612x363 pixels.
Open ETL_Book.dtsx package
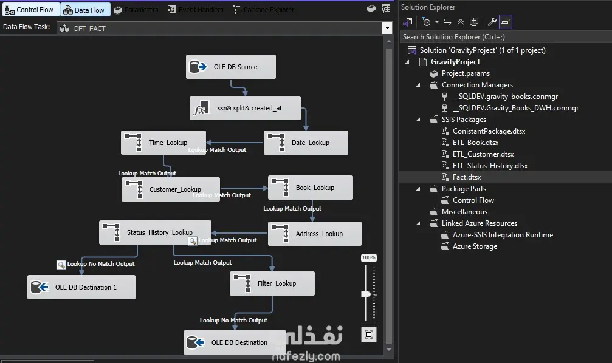pos(475,143)
